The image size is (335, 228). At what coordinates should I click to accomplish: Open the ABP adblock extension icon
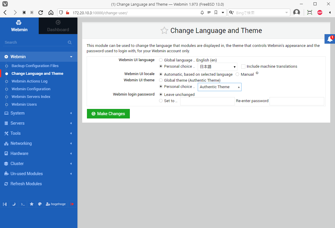point(320,12)
